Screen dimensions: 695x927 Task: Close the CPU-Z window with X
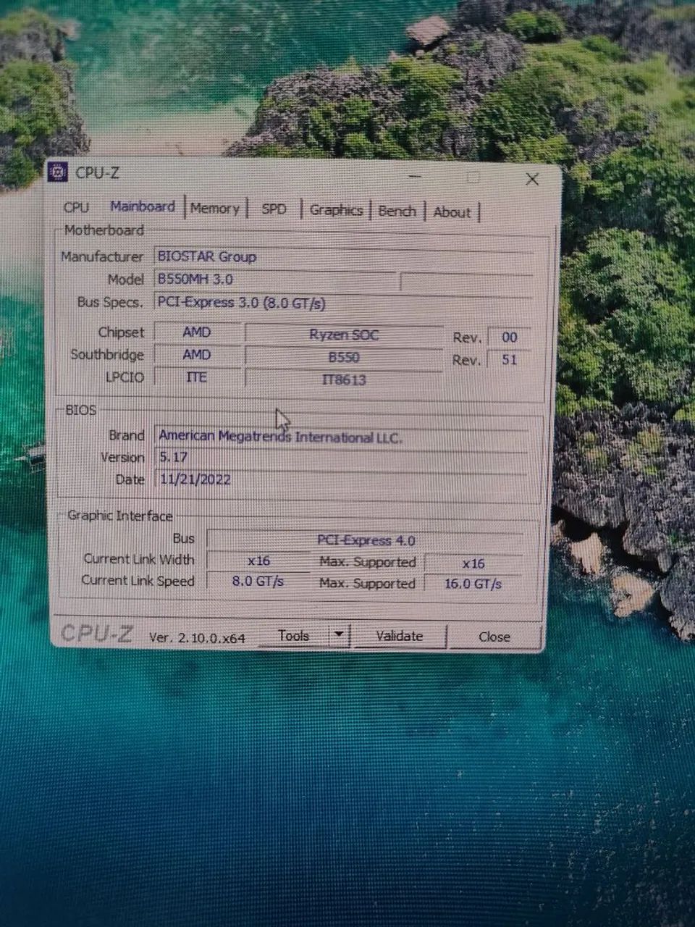[x=532, y=179]
